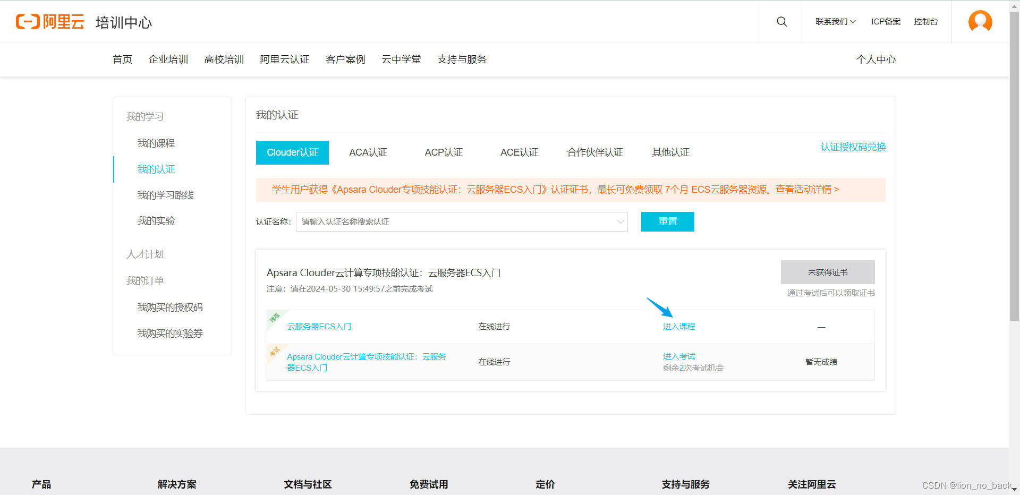Click the 通过考试后可以领取证书 text

[x=831, y=293]
